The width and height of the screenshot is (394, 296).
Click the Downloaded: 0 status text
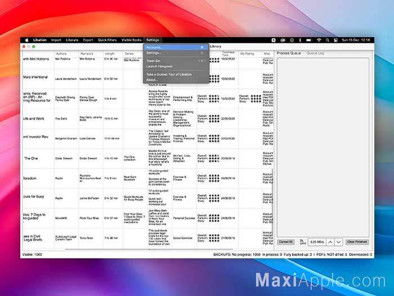click(360, 254)
